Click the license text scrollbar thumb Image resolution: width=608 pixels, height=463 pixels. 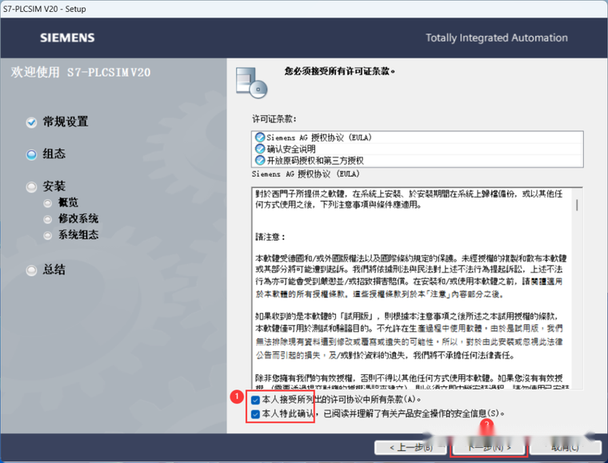(x=577, y=205)
